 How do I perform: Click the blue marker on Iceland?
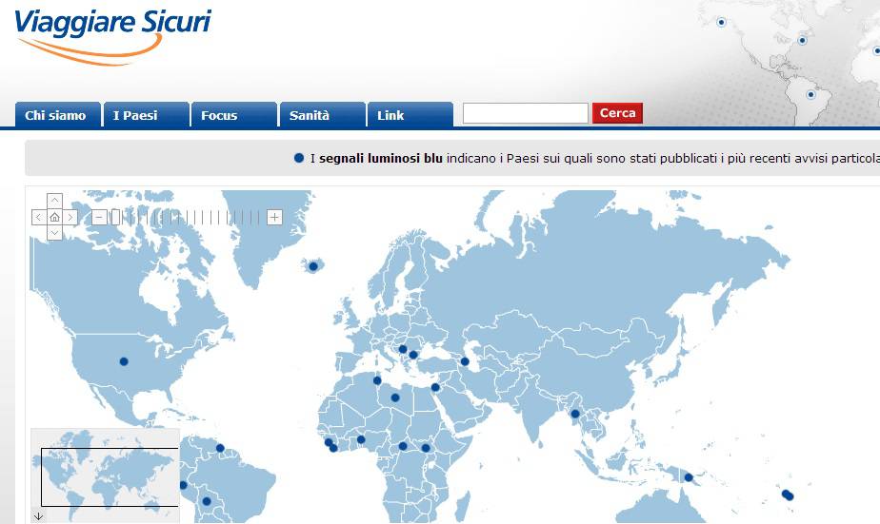pos(313,266)
